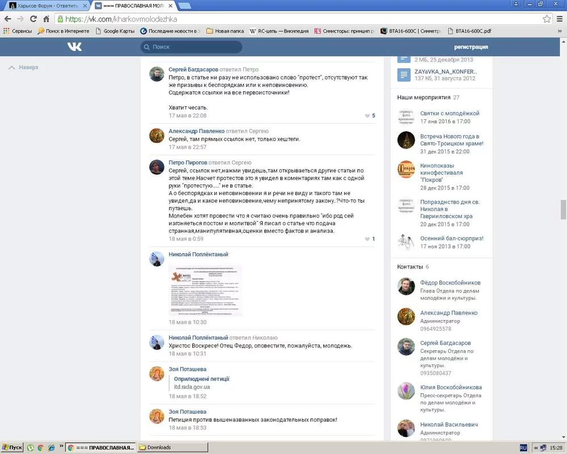The image size is (567, 454).
Task: Open Сергей Багдасаров's comment avatar
Action: click(157, 74)
